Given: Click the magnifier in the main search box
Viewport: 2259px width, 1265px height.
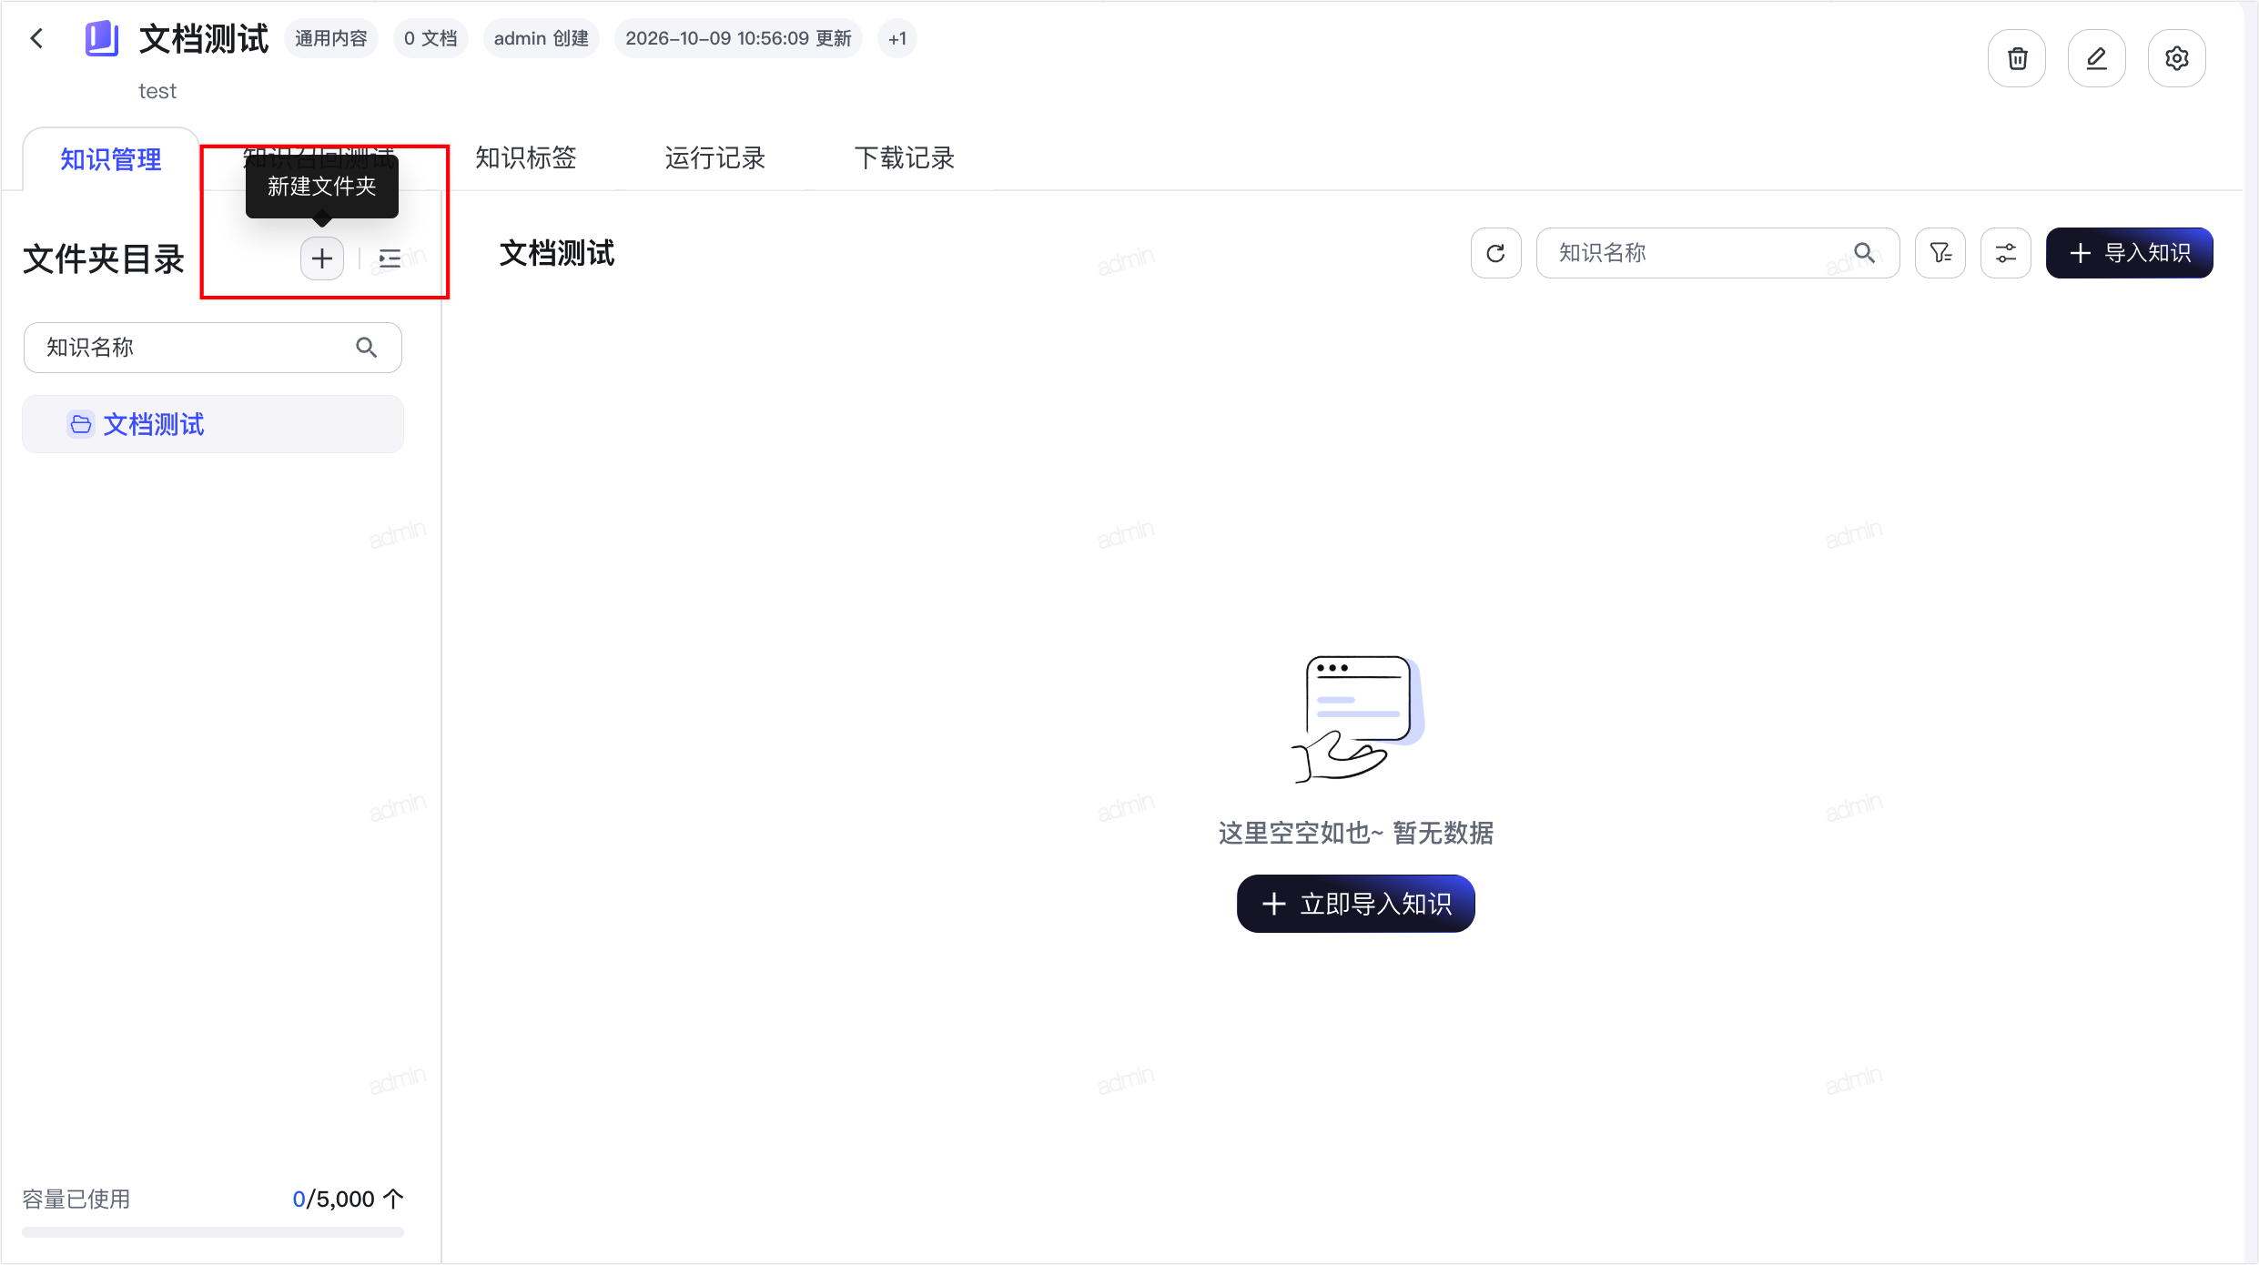Looking at the screenshot, I should (x=1865, y=253).
